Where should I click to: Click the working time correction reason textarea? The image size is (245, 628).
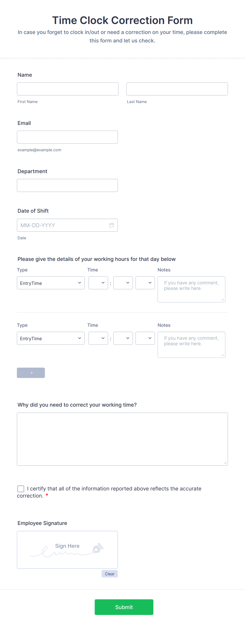[122, 437]
